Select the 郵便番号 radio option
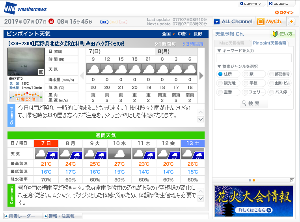This screenshot has width=300, height=222. point(271,74)
